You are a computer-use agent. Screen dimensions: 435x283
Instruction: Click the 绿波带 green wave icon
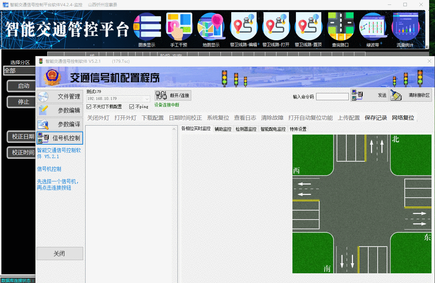(x=373, y=27)
